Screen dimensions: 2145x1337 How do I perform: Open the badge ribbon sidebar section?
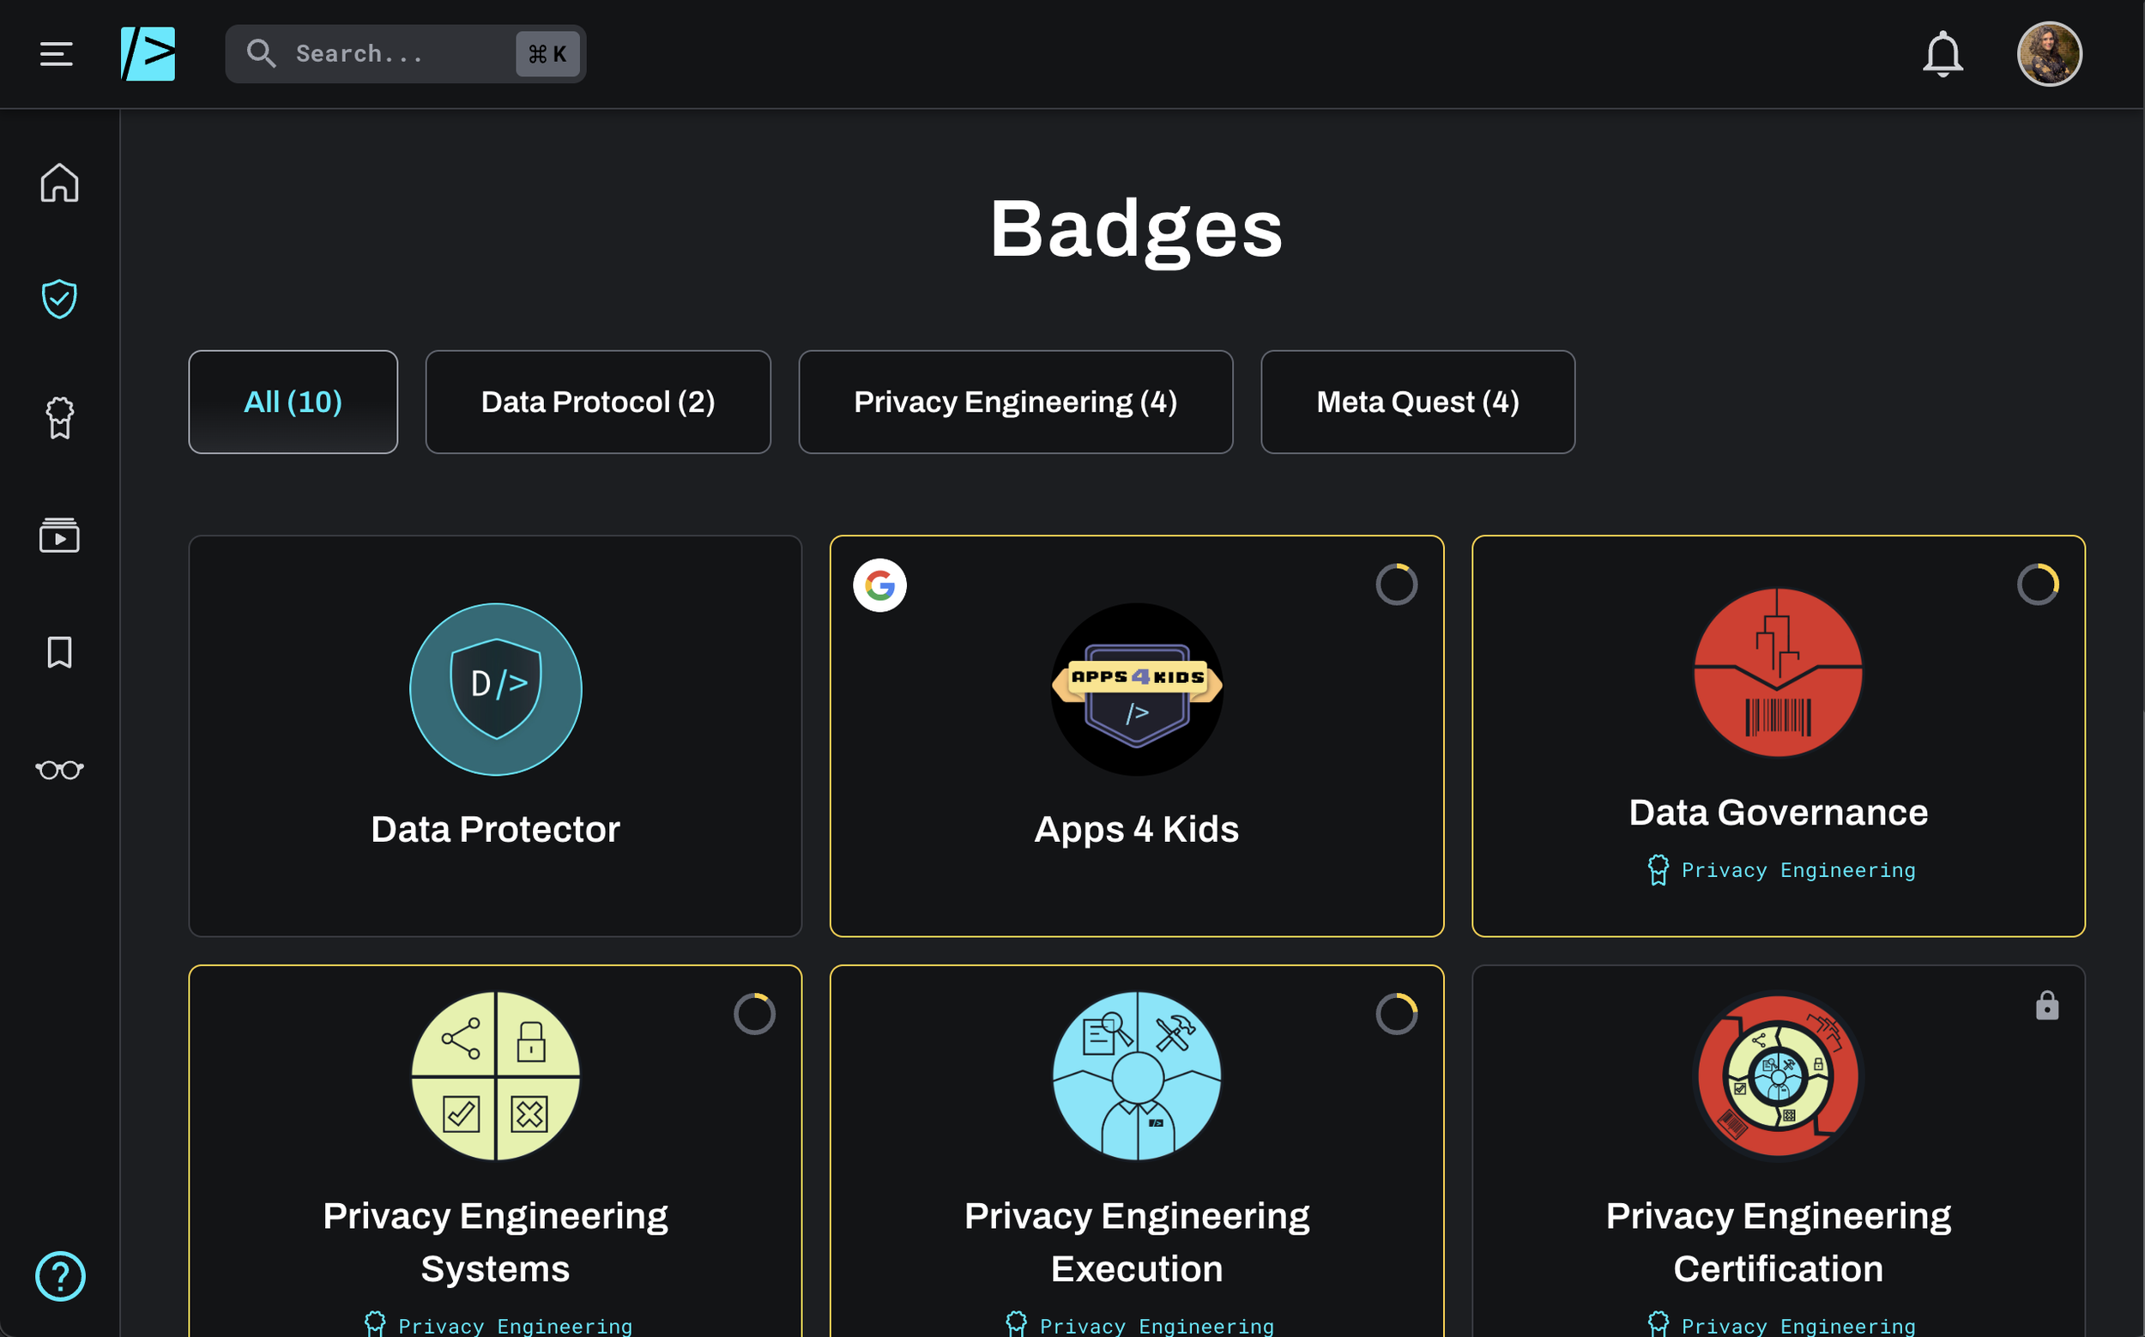tap(59, 417)
